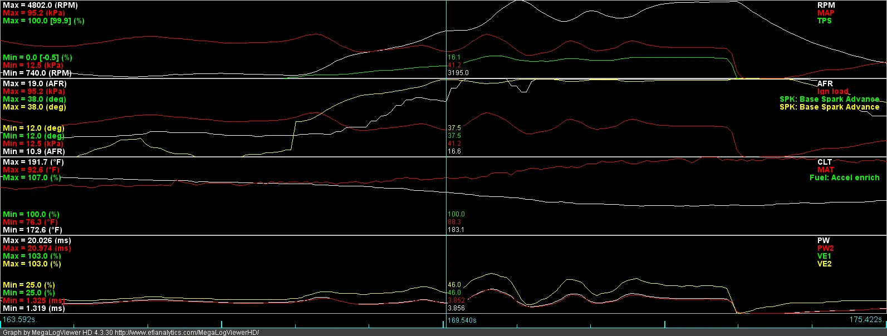
Task: Click Min = 10.9 (AFR) readout
Action: pos(33,151)
